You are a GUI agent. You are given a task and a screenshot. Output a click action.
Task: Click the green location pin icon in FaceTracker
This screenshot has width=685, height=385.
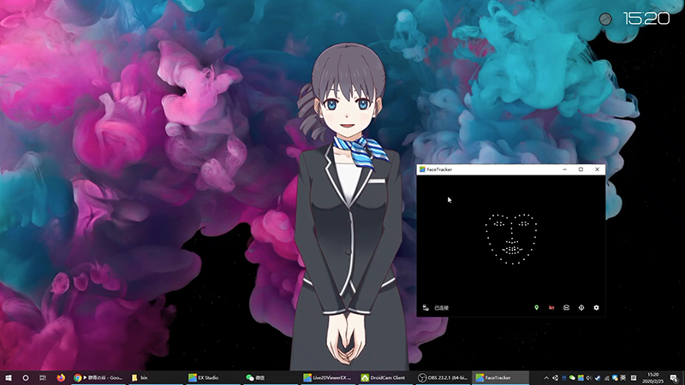point(537,308)
